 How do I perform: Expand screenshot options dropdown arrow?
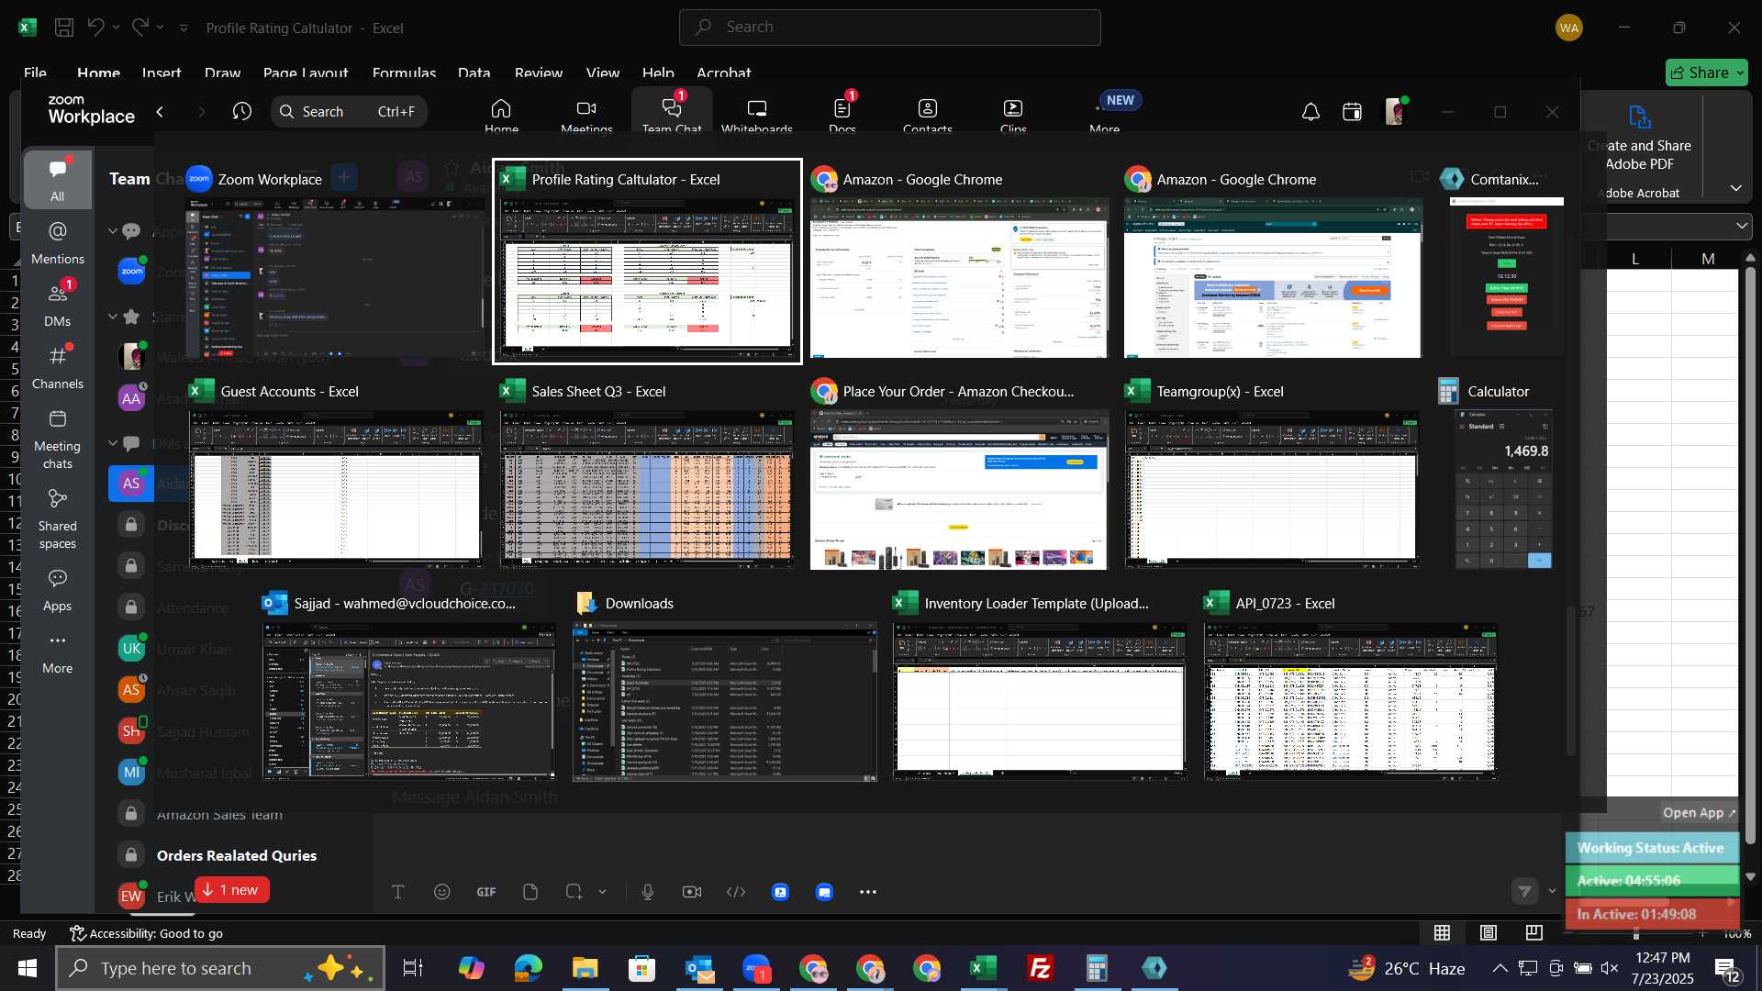click(x=602, y=892)
